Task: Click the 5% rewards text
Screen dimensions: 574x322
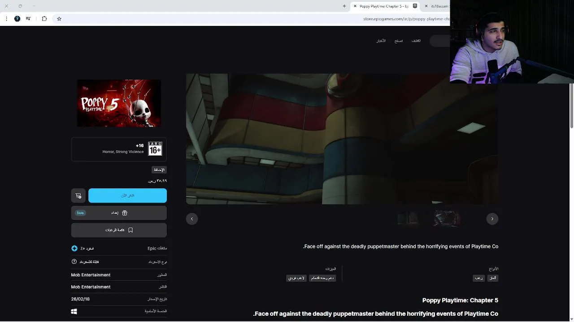Action: [x=87, y=248]
